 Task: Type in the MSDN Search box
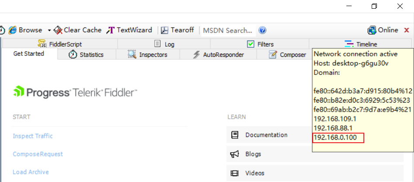tap(228, 31)
